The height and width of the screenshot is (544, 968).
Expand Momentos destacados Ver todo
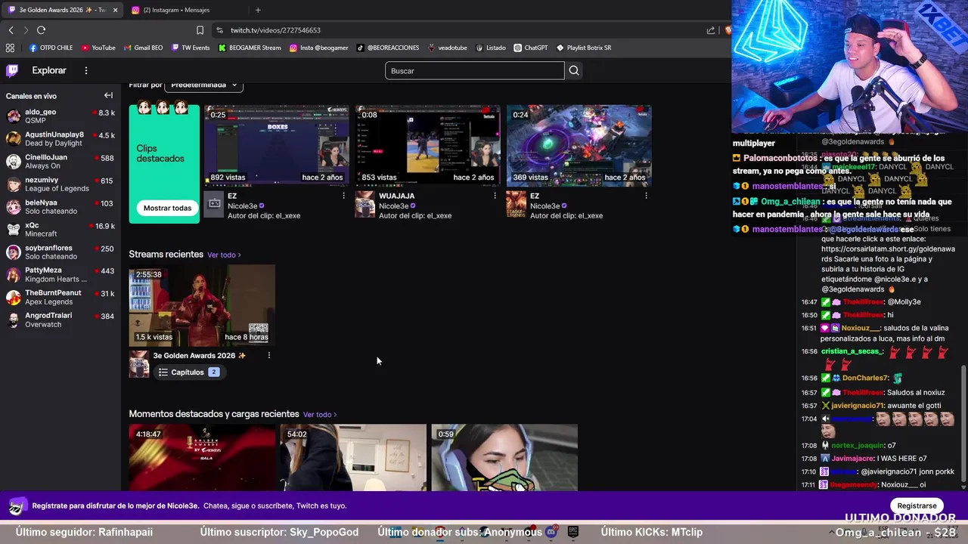[x=320, y=415]
